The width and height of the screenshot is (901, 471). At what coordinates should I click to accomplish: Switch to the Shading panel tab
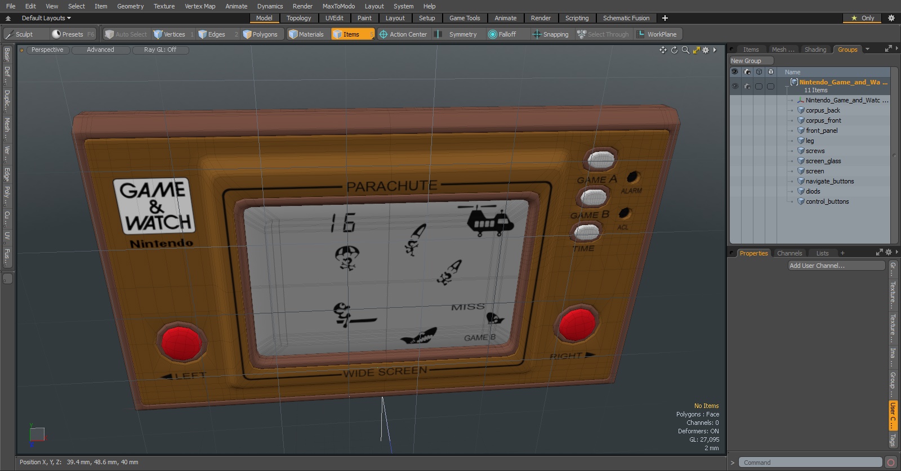coord(815,50)
